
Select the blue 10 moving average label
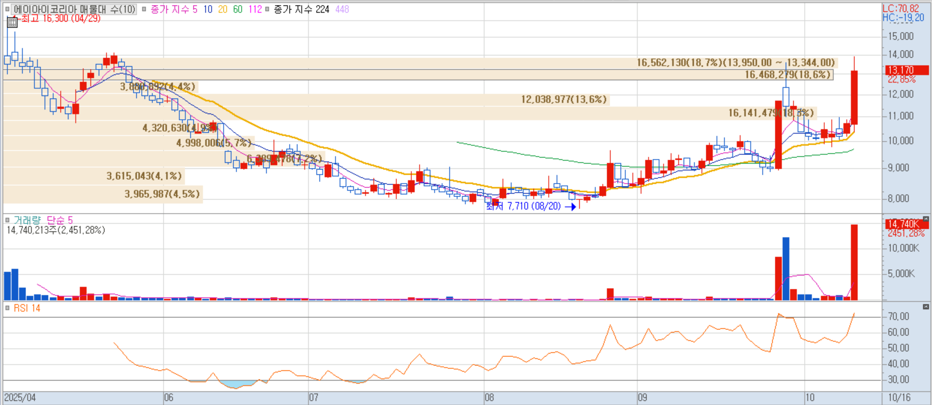click(x=208, y=9)
